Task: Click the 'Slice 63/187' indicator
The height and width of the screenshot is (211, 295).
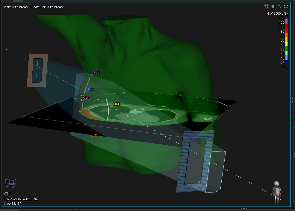Action: point(13,204)
